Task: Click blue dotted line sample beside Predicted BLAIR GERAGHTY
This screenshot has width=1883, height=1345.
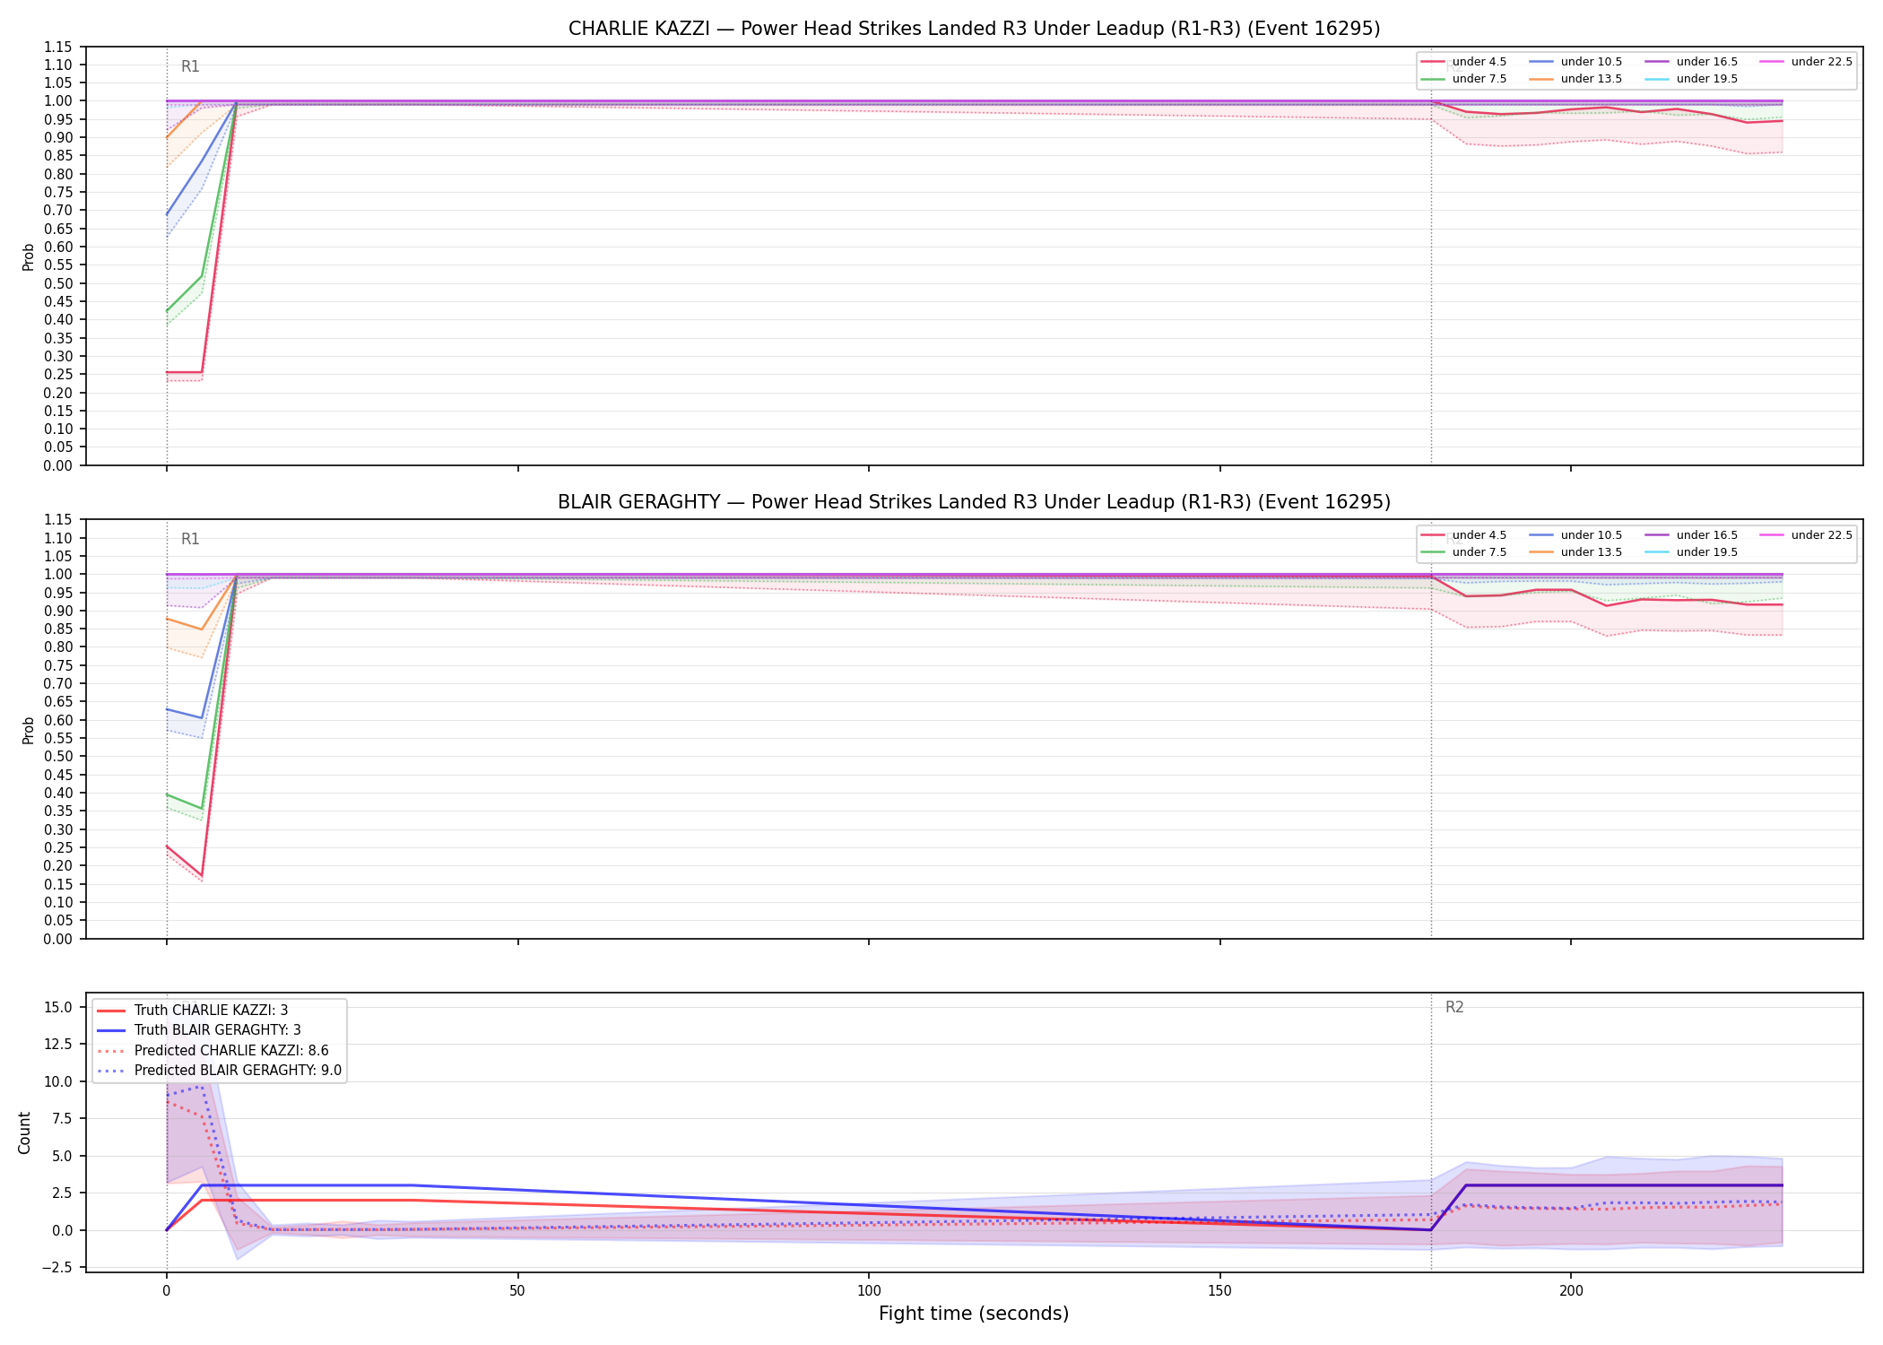Action: (111, 1071)
